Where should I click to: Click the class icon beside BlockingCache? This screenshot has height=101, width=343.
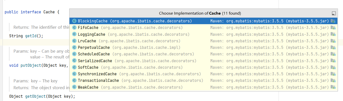pos(74,21)
